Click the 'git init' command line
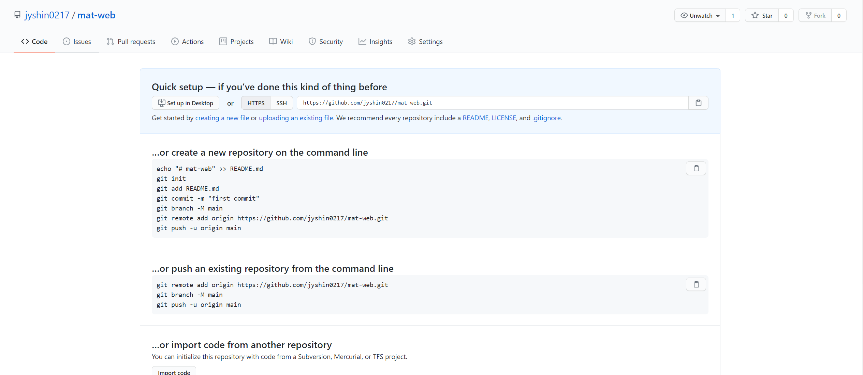 point(171,178)
